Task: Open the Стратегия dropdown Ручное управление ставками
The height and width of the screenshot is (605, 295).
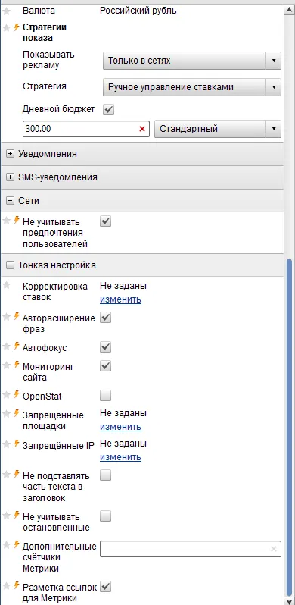Action: tap(192, 87)
